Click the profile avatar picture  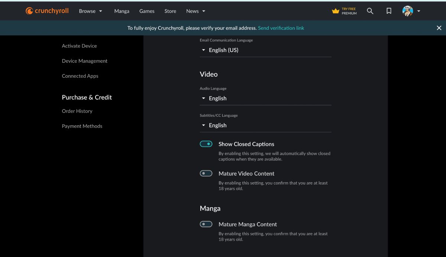point(408,11)
